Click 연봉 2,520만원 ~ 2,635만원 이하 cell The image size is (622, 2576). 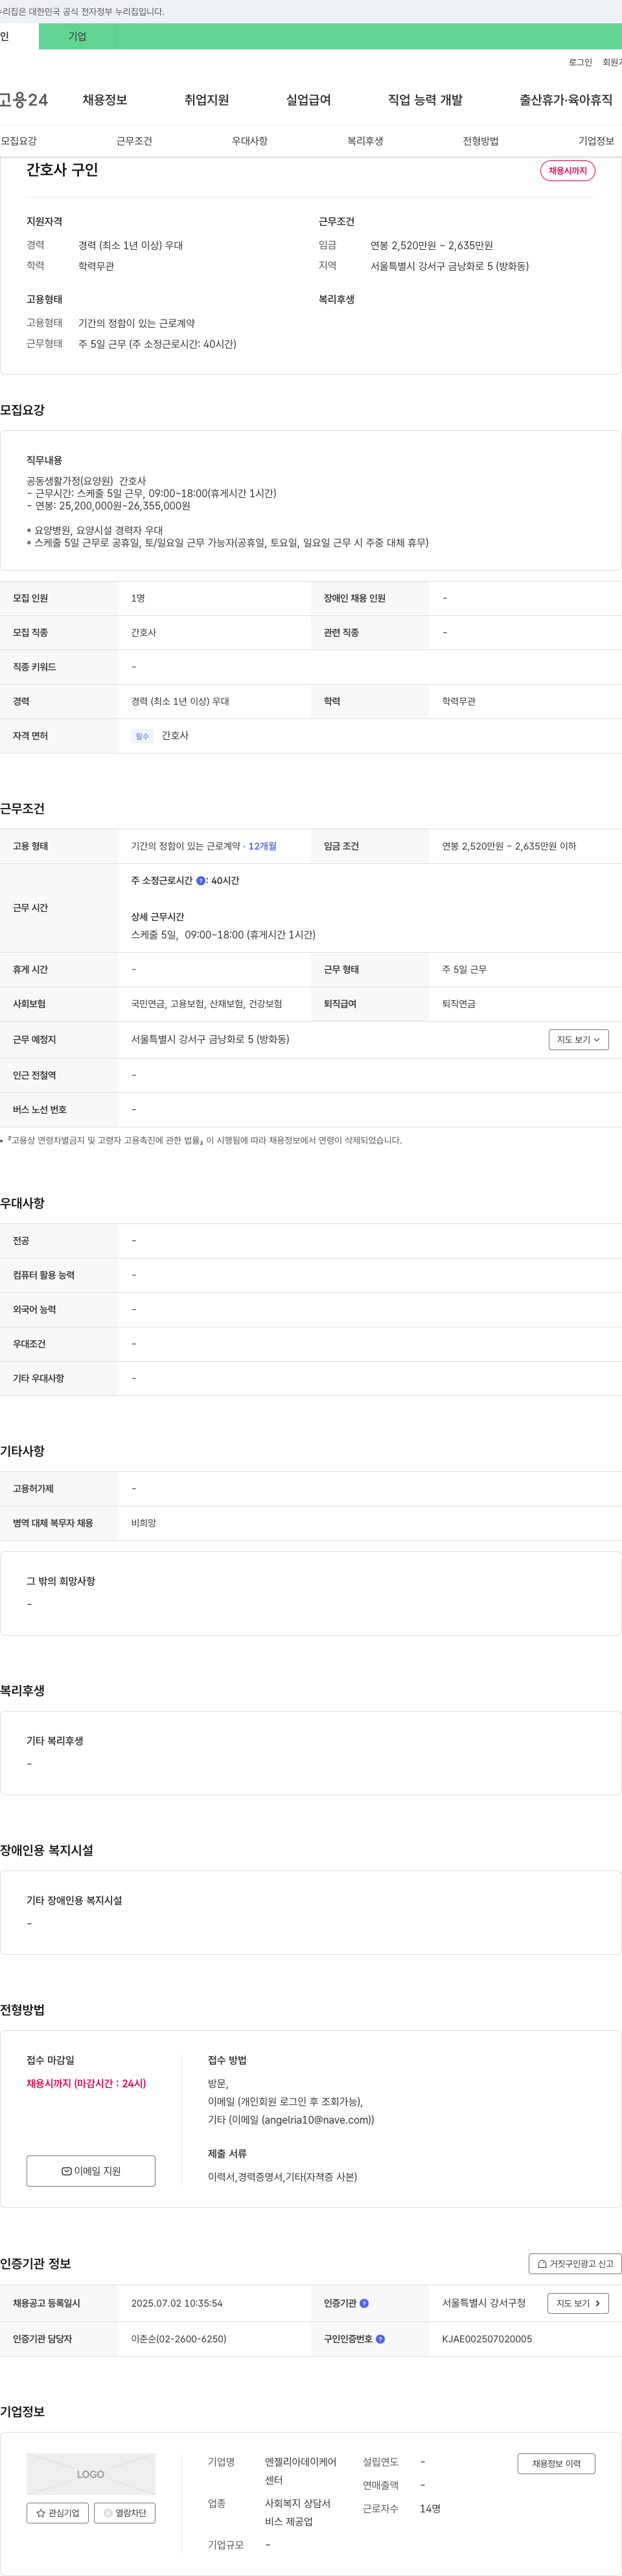click(x=509, y=846)
